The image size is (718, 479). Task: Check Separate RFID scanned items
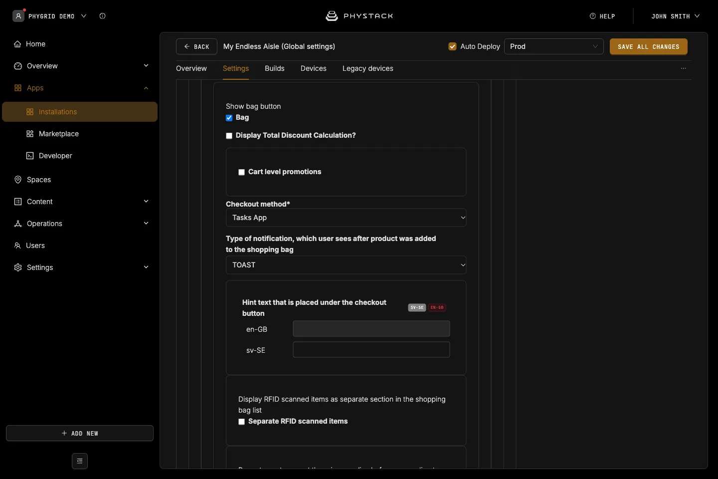coord(242,422)
